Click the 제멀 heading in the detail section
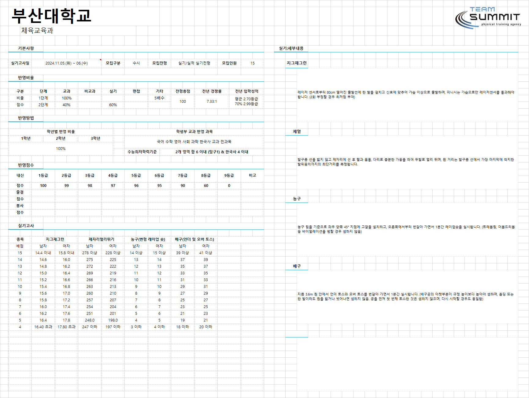Viewport: 529px width, 398px height. (x=297, y=132)
